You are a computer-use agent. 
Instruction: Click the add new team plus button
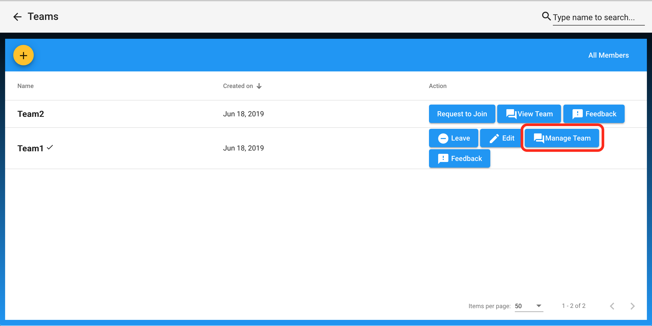[x=24, y=55]
